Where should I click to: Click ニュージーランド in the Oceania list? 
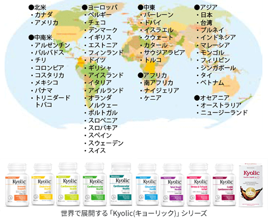(x=224, y=113)
